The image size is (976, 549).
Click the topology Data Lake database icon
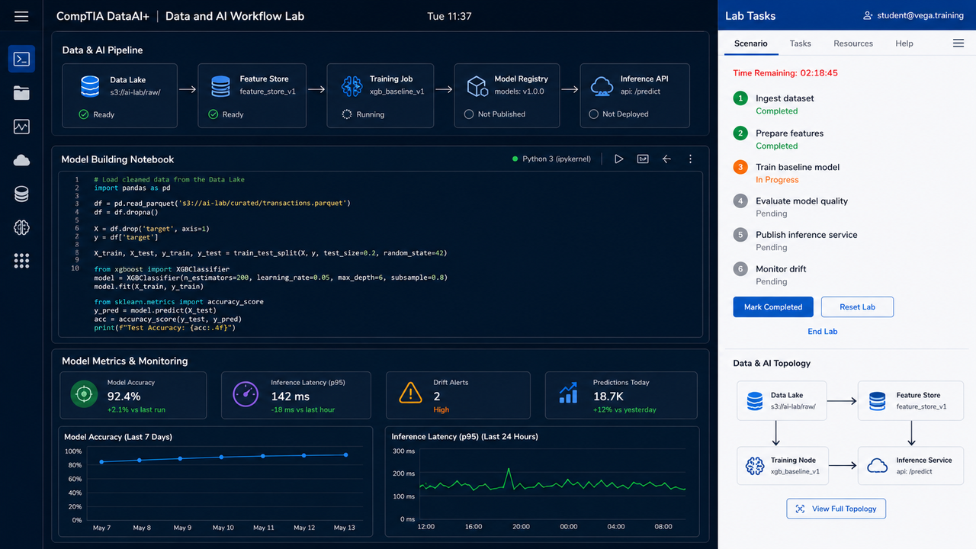(755, 400)
